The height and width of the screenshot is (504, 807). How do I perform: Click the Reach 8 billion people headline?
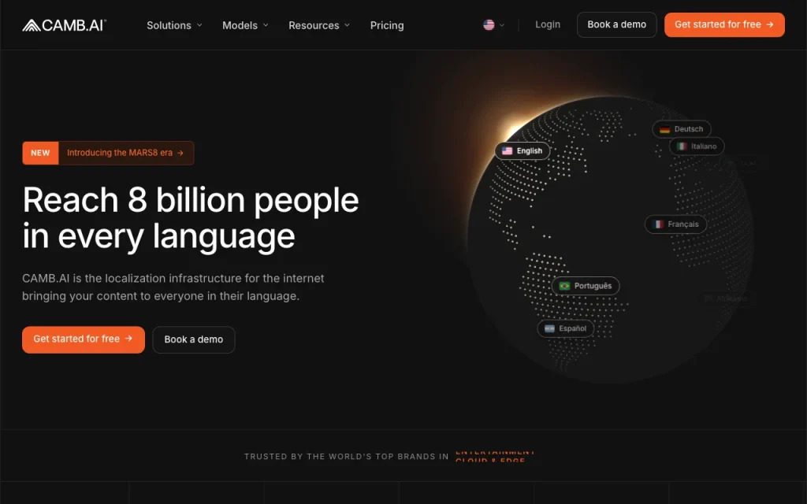[x=191, y=218]
